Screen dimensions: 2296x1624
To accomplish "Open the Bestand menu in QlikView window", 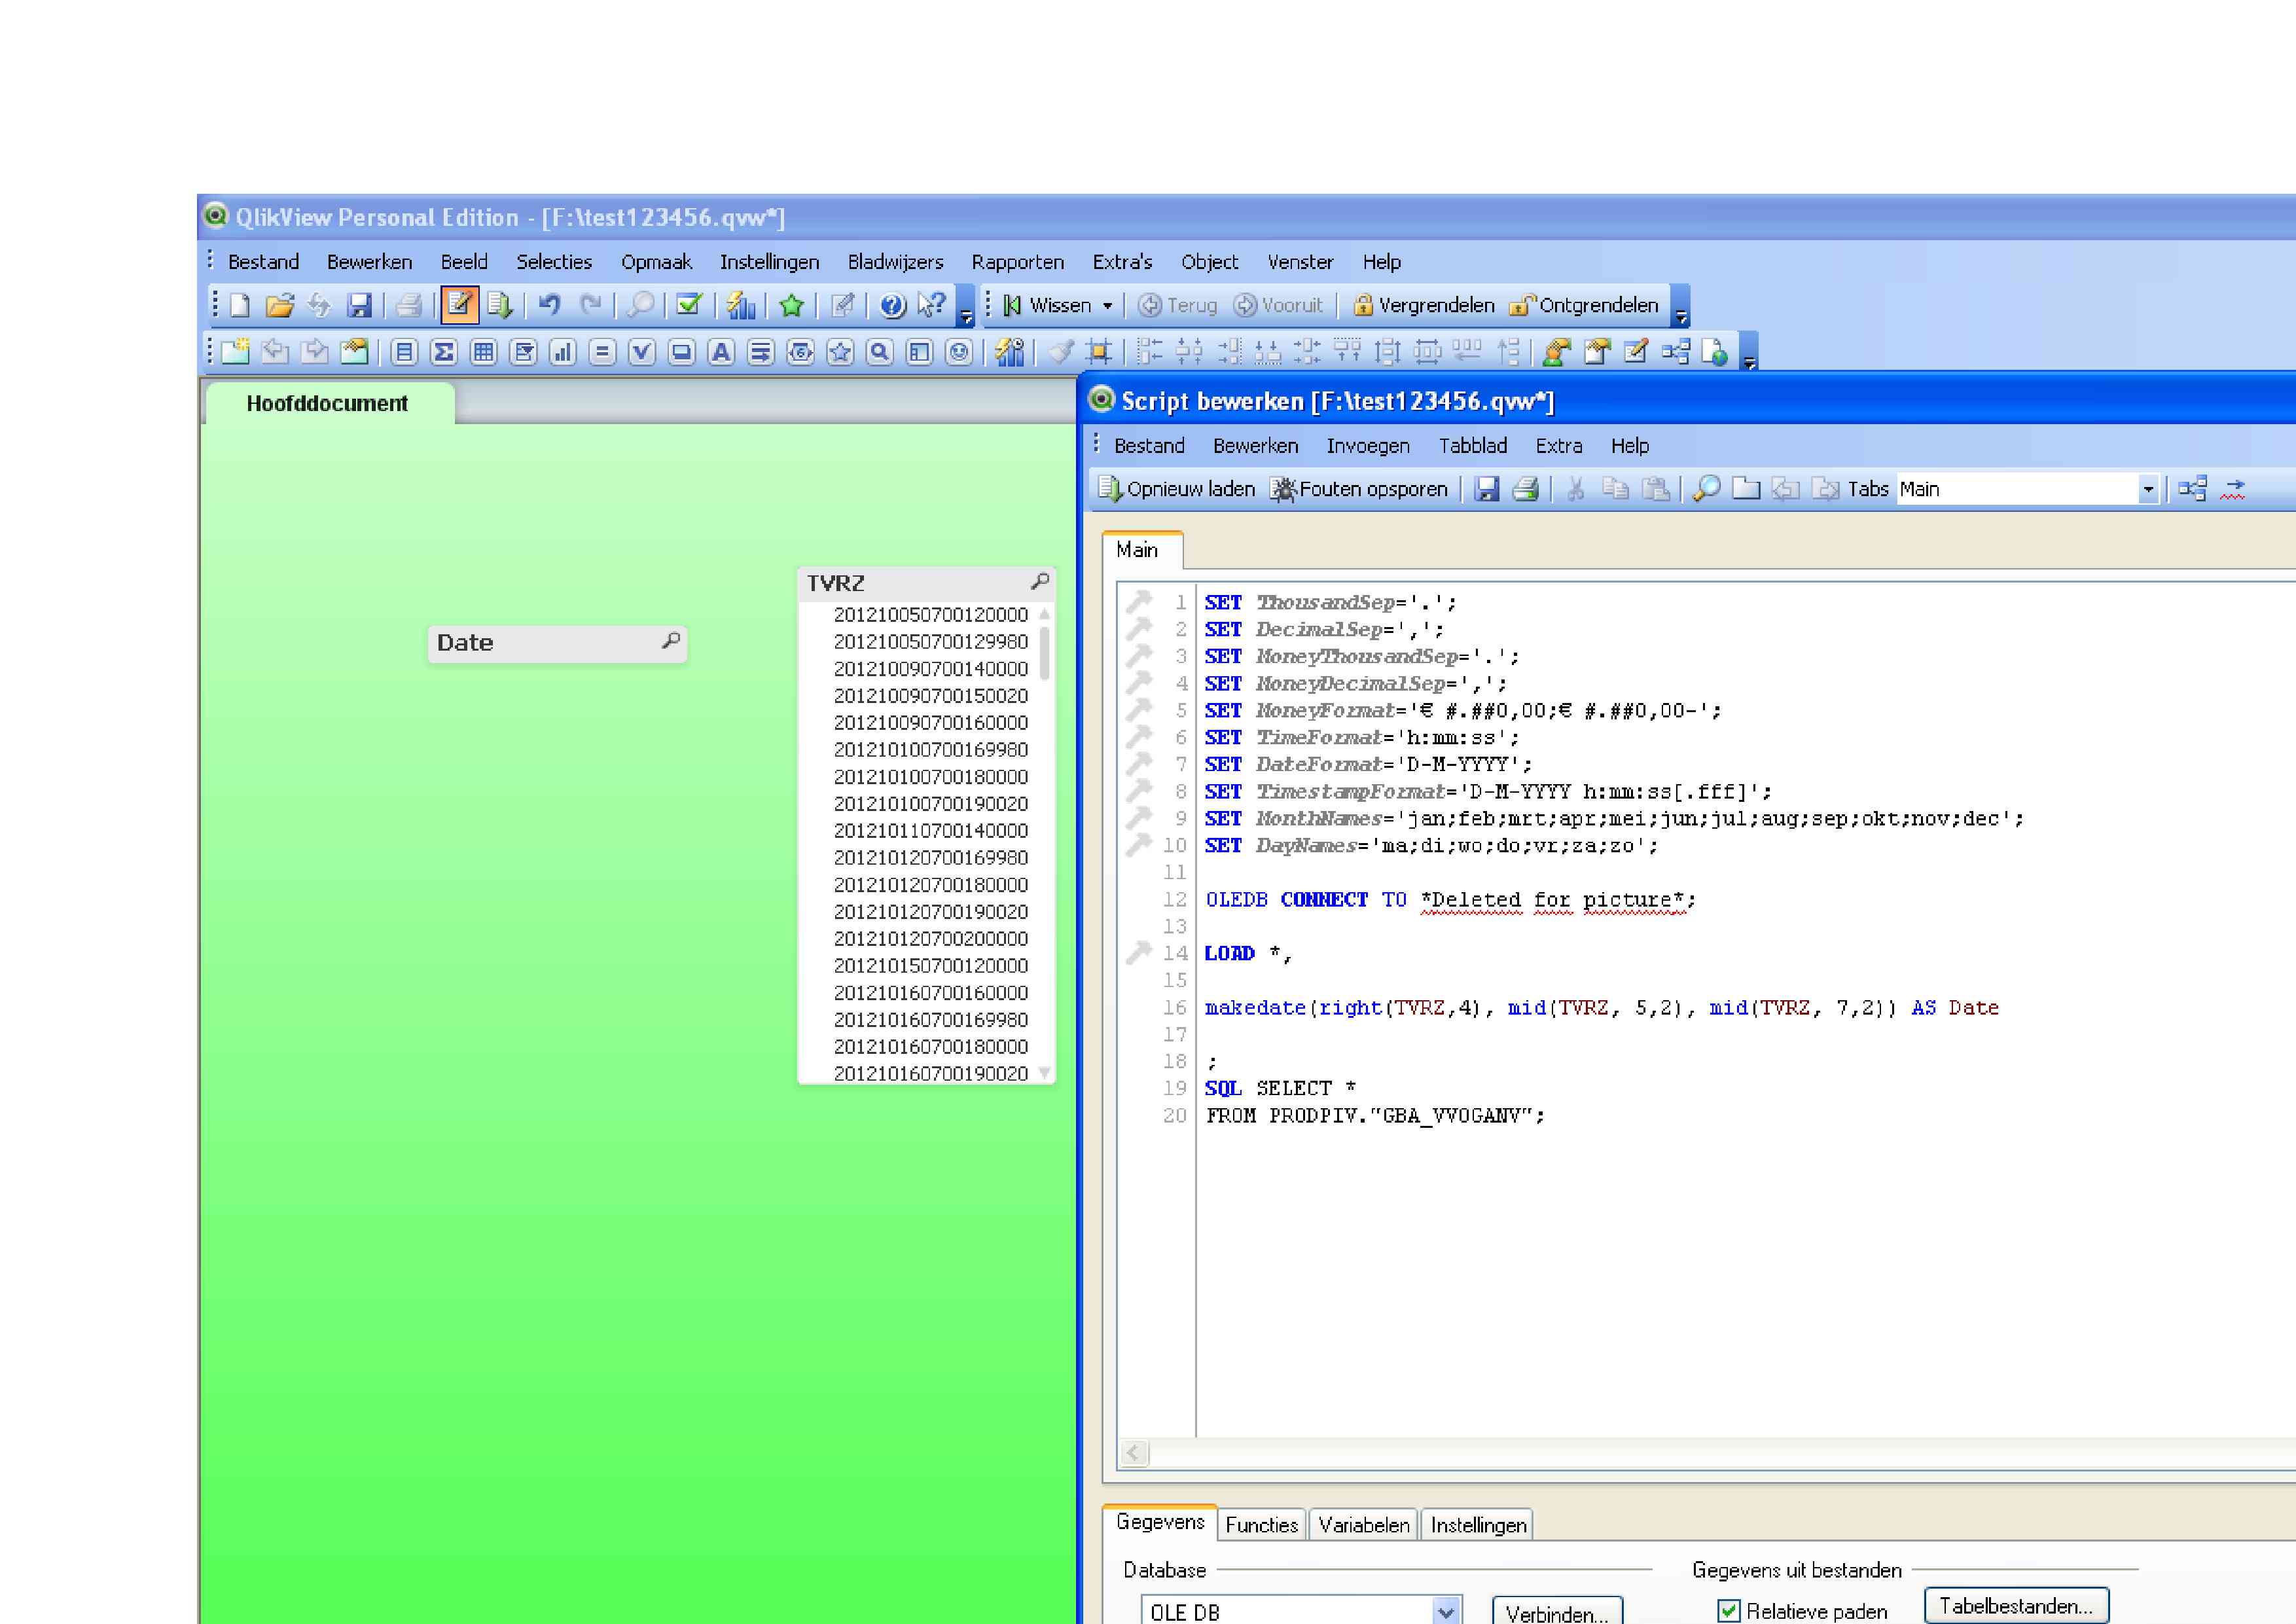I will 263,262.
